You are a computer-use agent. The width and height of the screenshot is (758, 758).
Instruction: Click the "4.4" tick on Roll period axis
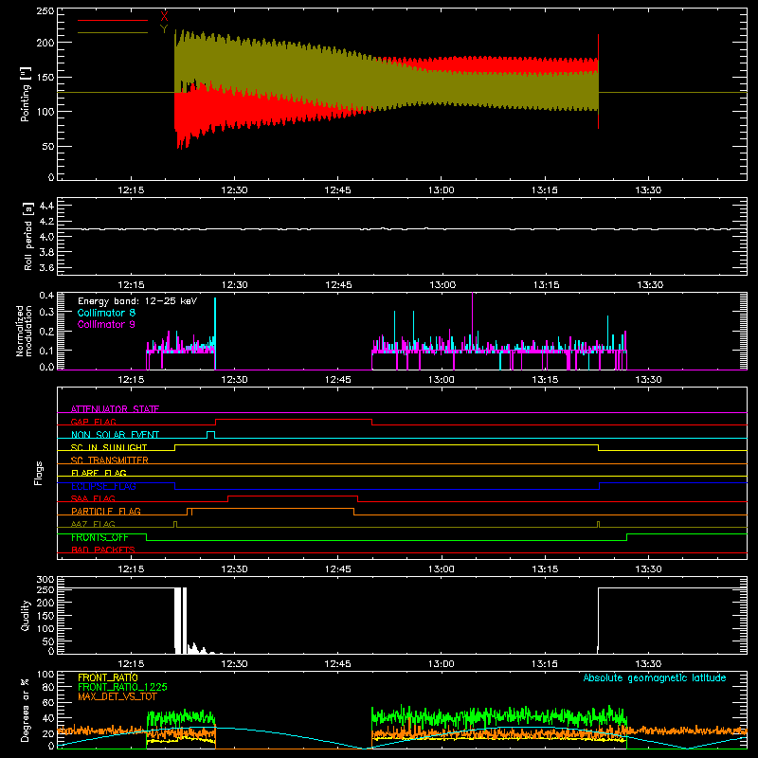point(46,206)
